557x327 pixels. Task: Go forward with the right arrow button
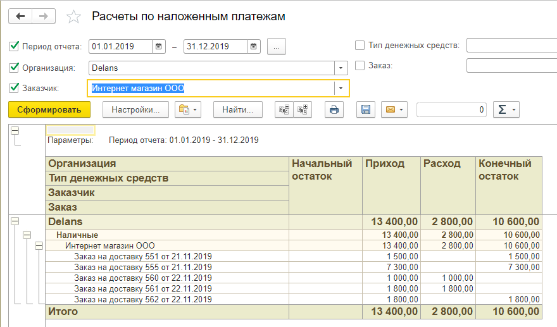[x=44, y=16]
